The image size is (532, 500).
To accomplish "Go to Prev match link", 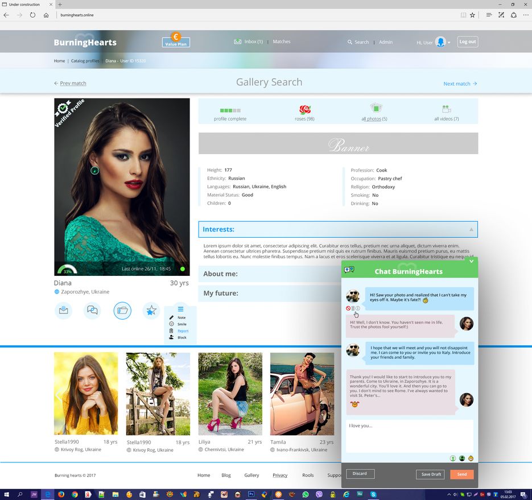I will pyautogui.click(x=70, y=83).
